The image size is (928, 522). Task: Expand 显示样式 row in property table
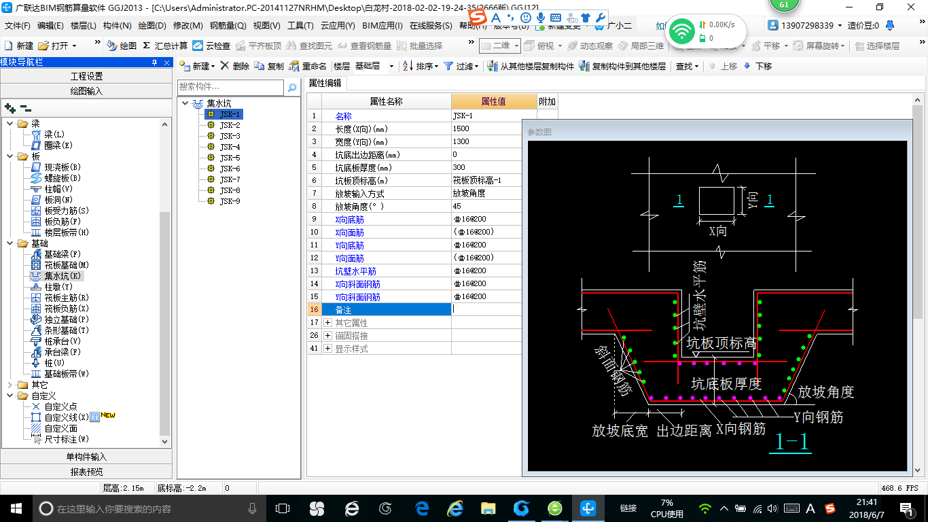328,348
